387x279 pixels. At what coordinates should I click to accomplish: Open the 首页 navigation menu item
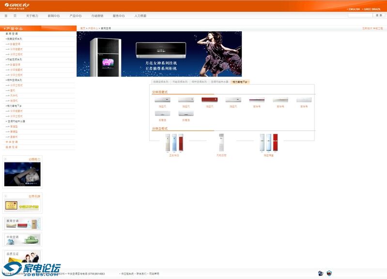(10, 16)
